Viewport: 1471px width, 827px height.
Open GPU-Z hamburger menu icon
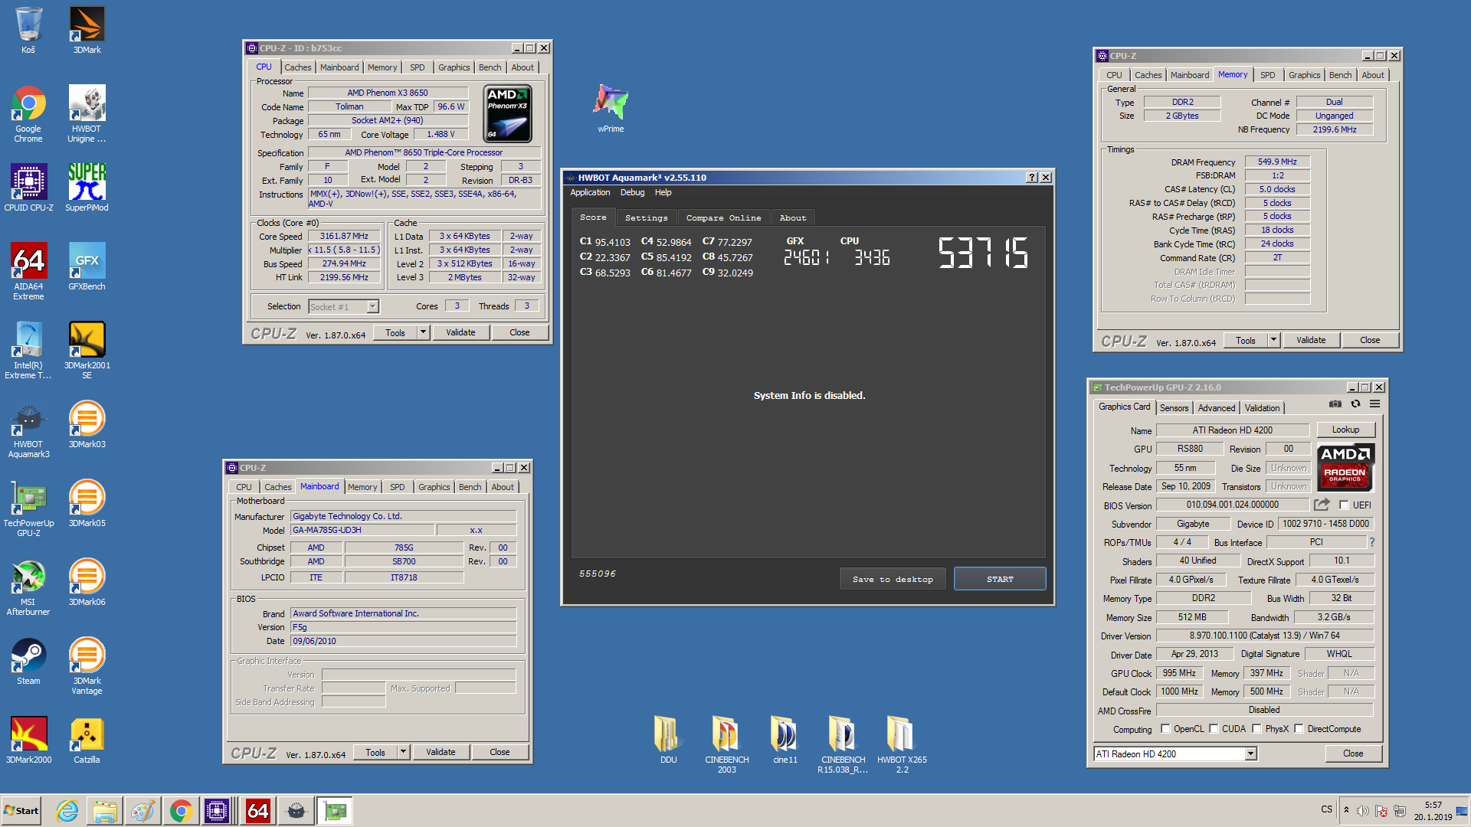pyautogui.click(x=1375, y=404)
